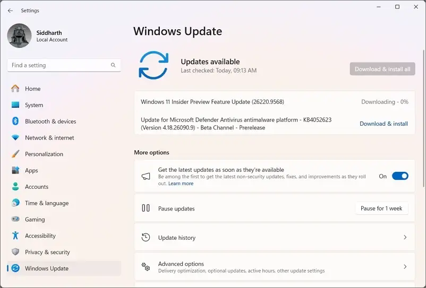Image resolution: width=426 pixels, height=288 pixels.
Task: Go to Privacy & security
Action: (x=64, y=252)
